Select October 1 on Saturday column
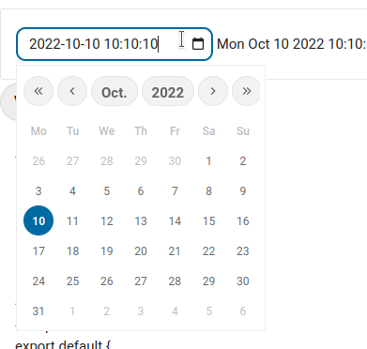 (208, 161)
